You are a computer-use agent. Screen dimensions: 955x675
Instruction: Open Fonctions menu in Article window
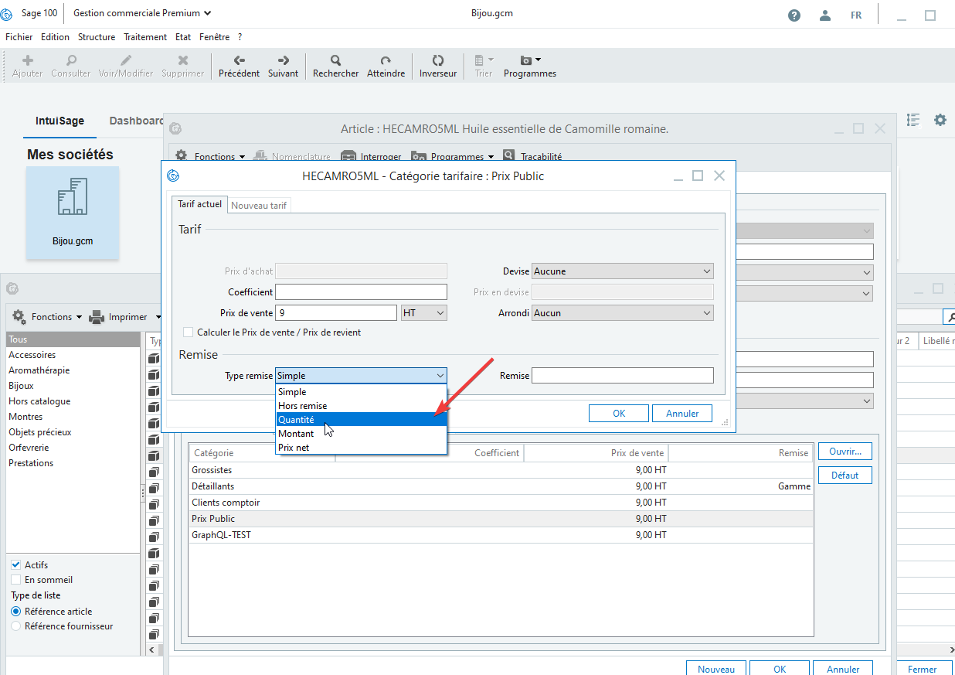coord(210,156)
